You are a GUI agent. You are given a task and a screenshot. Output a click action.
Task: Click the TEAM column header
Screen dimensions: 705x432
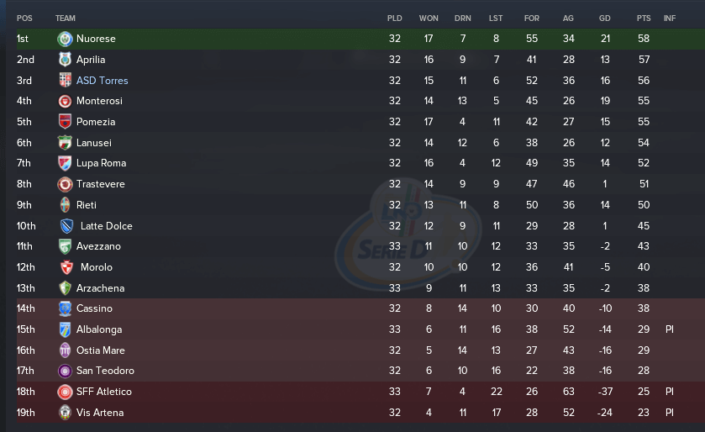tap(66, 18)
